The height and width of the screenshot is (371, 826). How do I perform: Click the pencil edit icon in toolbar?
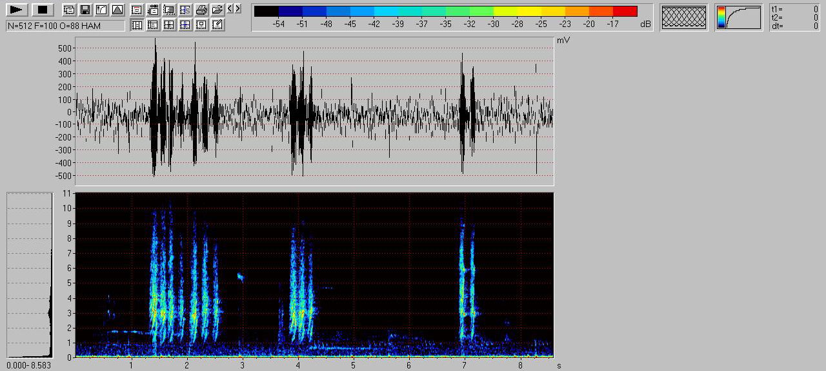tap(217, 25)
